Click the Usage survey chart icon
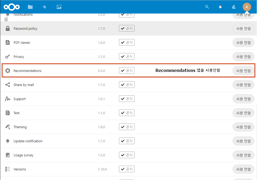Viewport: 257px width, 180px height. pyautogui.click(x=7, y=155)
